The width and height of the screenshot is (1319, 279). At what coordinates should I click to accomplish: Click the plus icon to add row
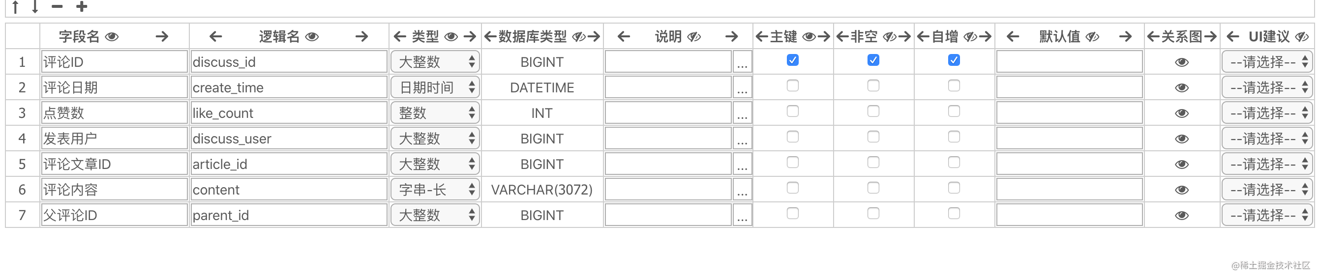82,7
